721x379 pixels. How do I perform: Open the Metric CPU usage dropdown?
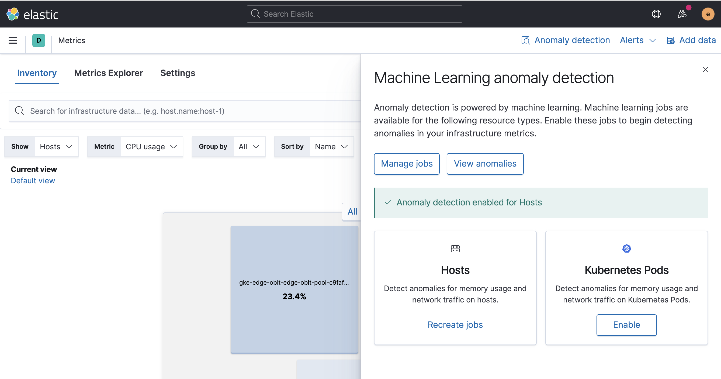[x=151, y=146]
